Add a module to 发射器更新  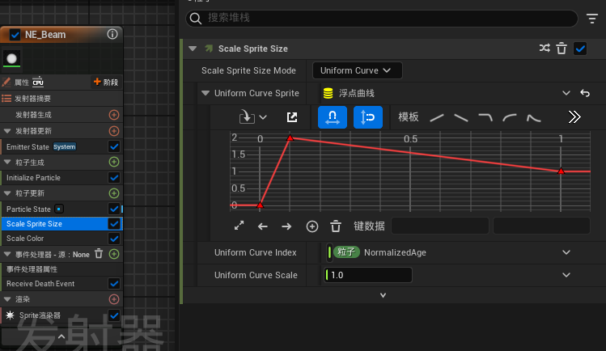click(x=114, y=131)
